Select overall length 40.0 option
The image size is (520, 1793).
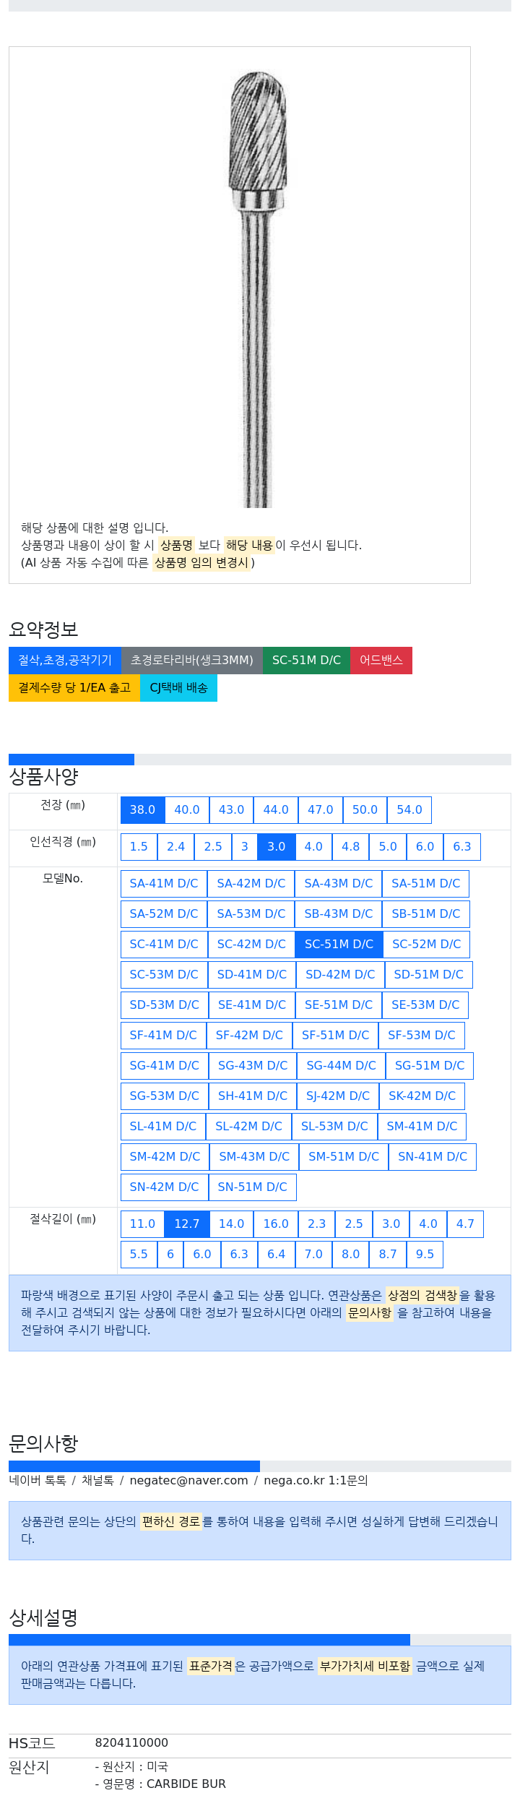(187, 809)
